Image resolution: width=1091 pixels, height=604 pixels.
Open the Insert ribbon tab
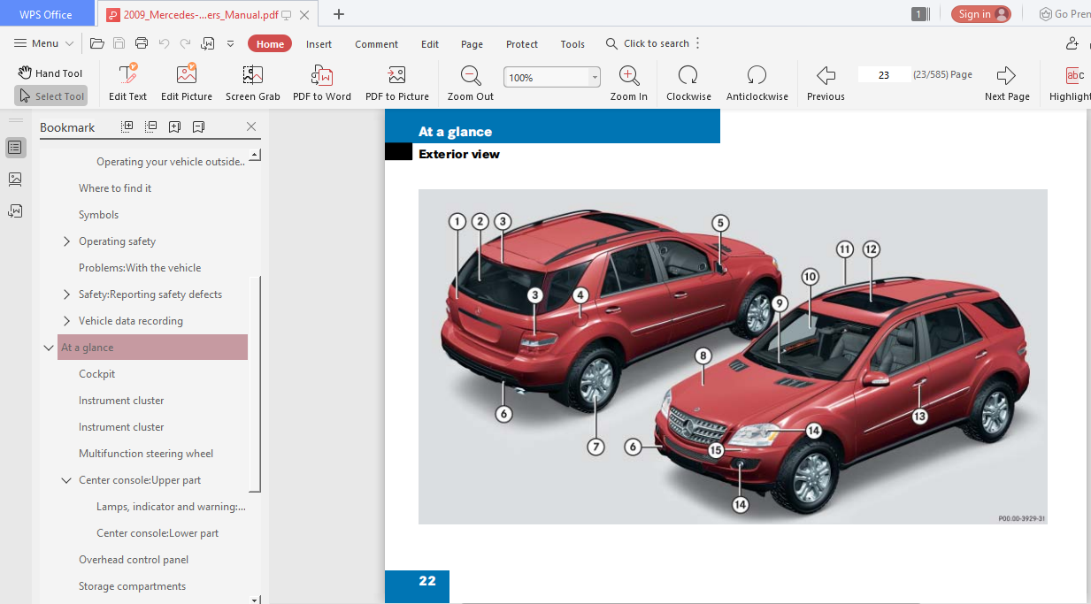coord(319,43)
